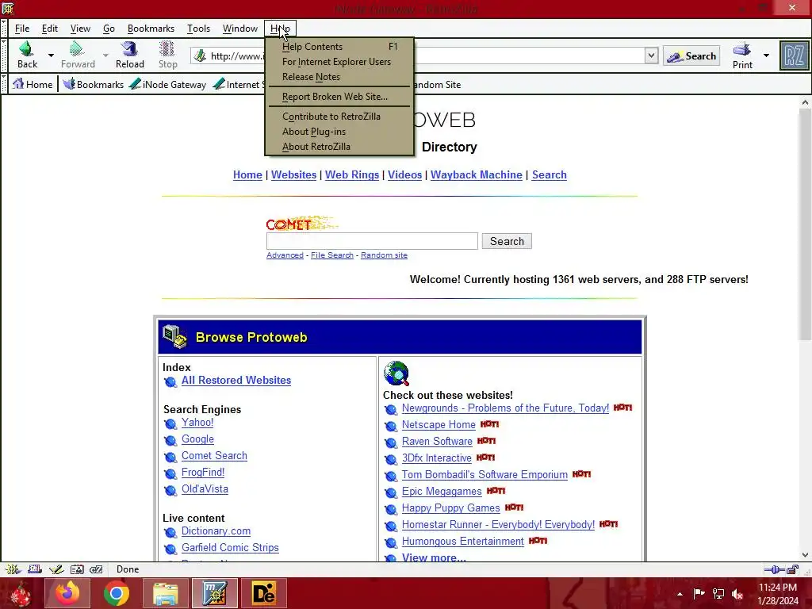Open the Bookmarks menu
The image size is (812, 609).
(151, 29)
